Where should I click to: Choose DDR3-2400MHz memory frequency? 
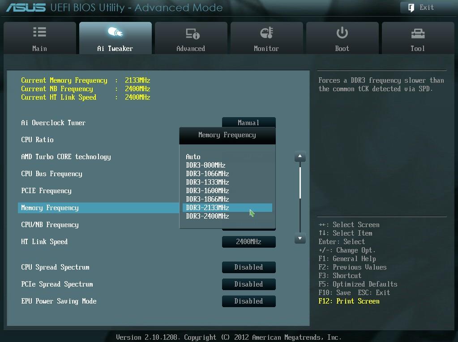(227, 216)
